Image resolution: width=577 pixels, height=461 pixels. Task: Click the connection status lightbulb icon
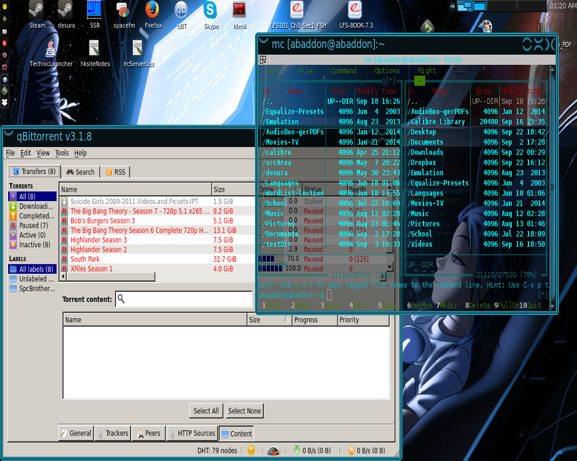252,450
